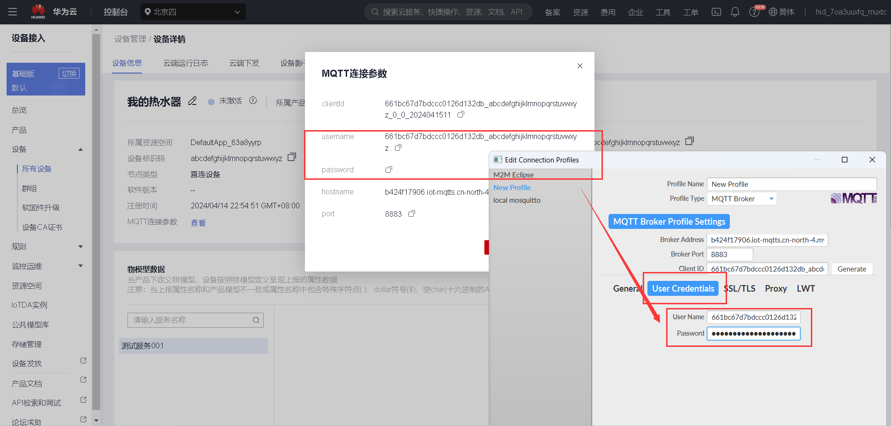The image size is (891, 426).
Task: Open the CloudShell terminal icon
Action: (716, 12)
